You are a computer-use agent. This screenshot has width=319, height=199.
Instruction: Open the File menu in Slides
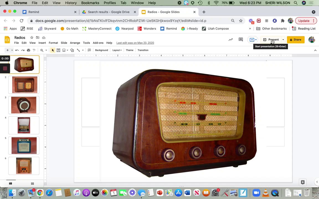[17, 43]
